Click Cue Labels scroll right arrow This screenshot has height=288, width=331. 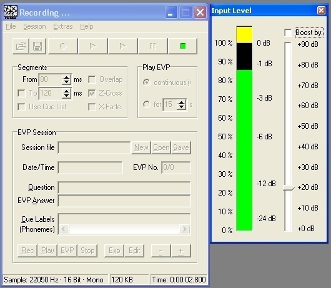coord(184,229)
